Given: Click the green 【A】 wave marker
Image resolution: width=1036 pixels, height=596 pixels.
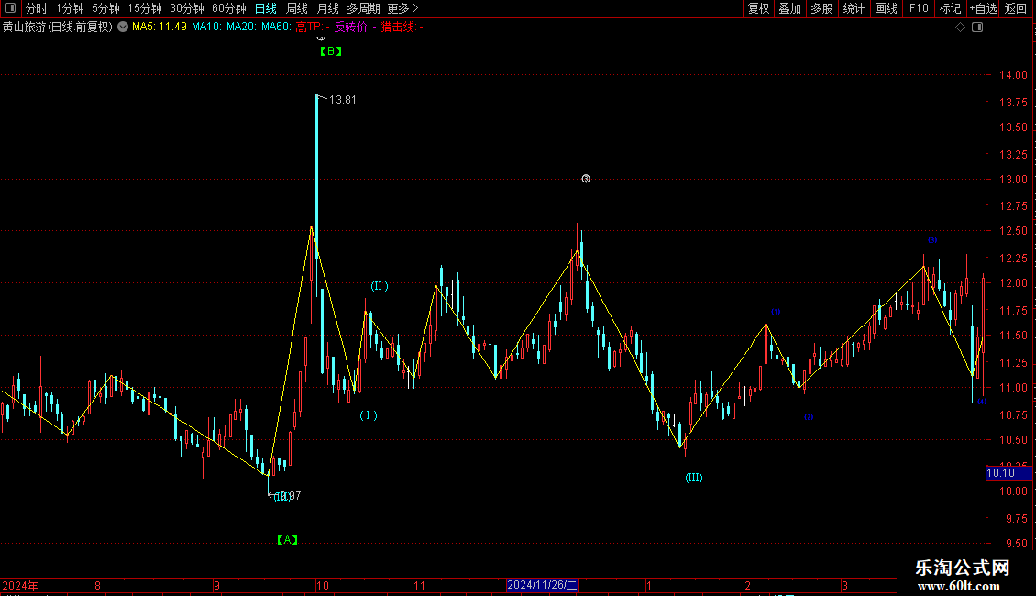Looking at the screenshot, I should point(287,540).
